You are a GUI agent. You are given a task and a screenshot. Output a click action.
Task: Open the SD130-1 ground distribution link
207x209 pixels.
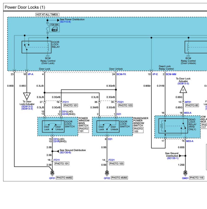point(172,158)
